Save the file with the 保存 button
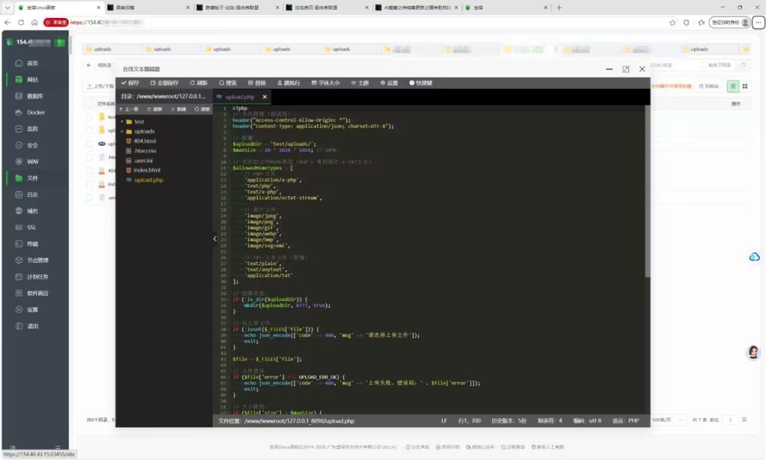Viewport: 766px width, 460px height. [x=130, y=83]
